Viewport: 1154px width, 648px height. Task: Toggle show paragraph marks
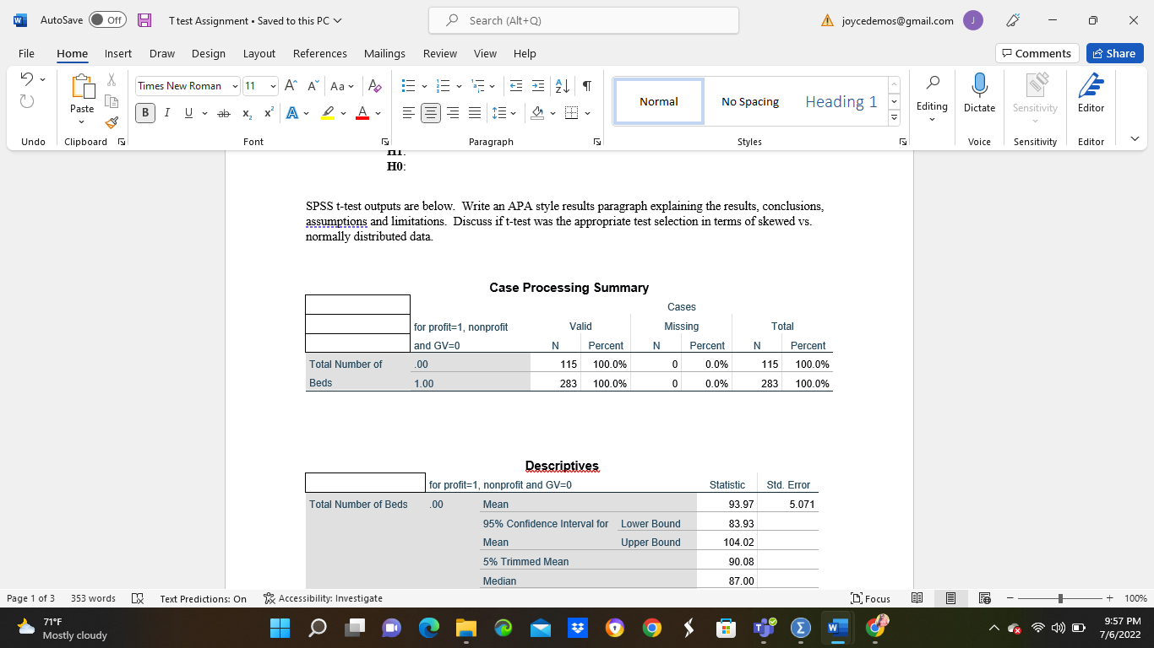click(586, 86)
